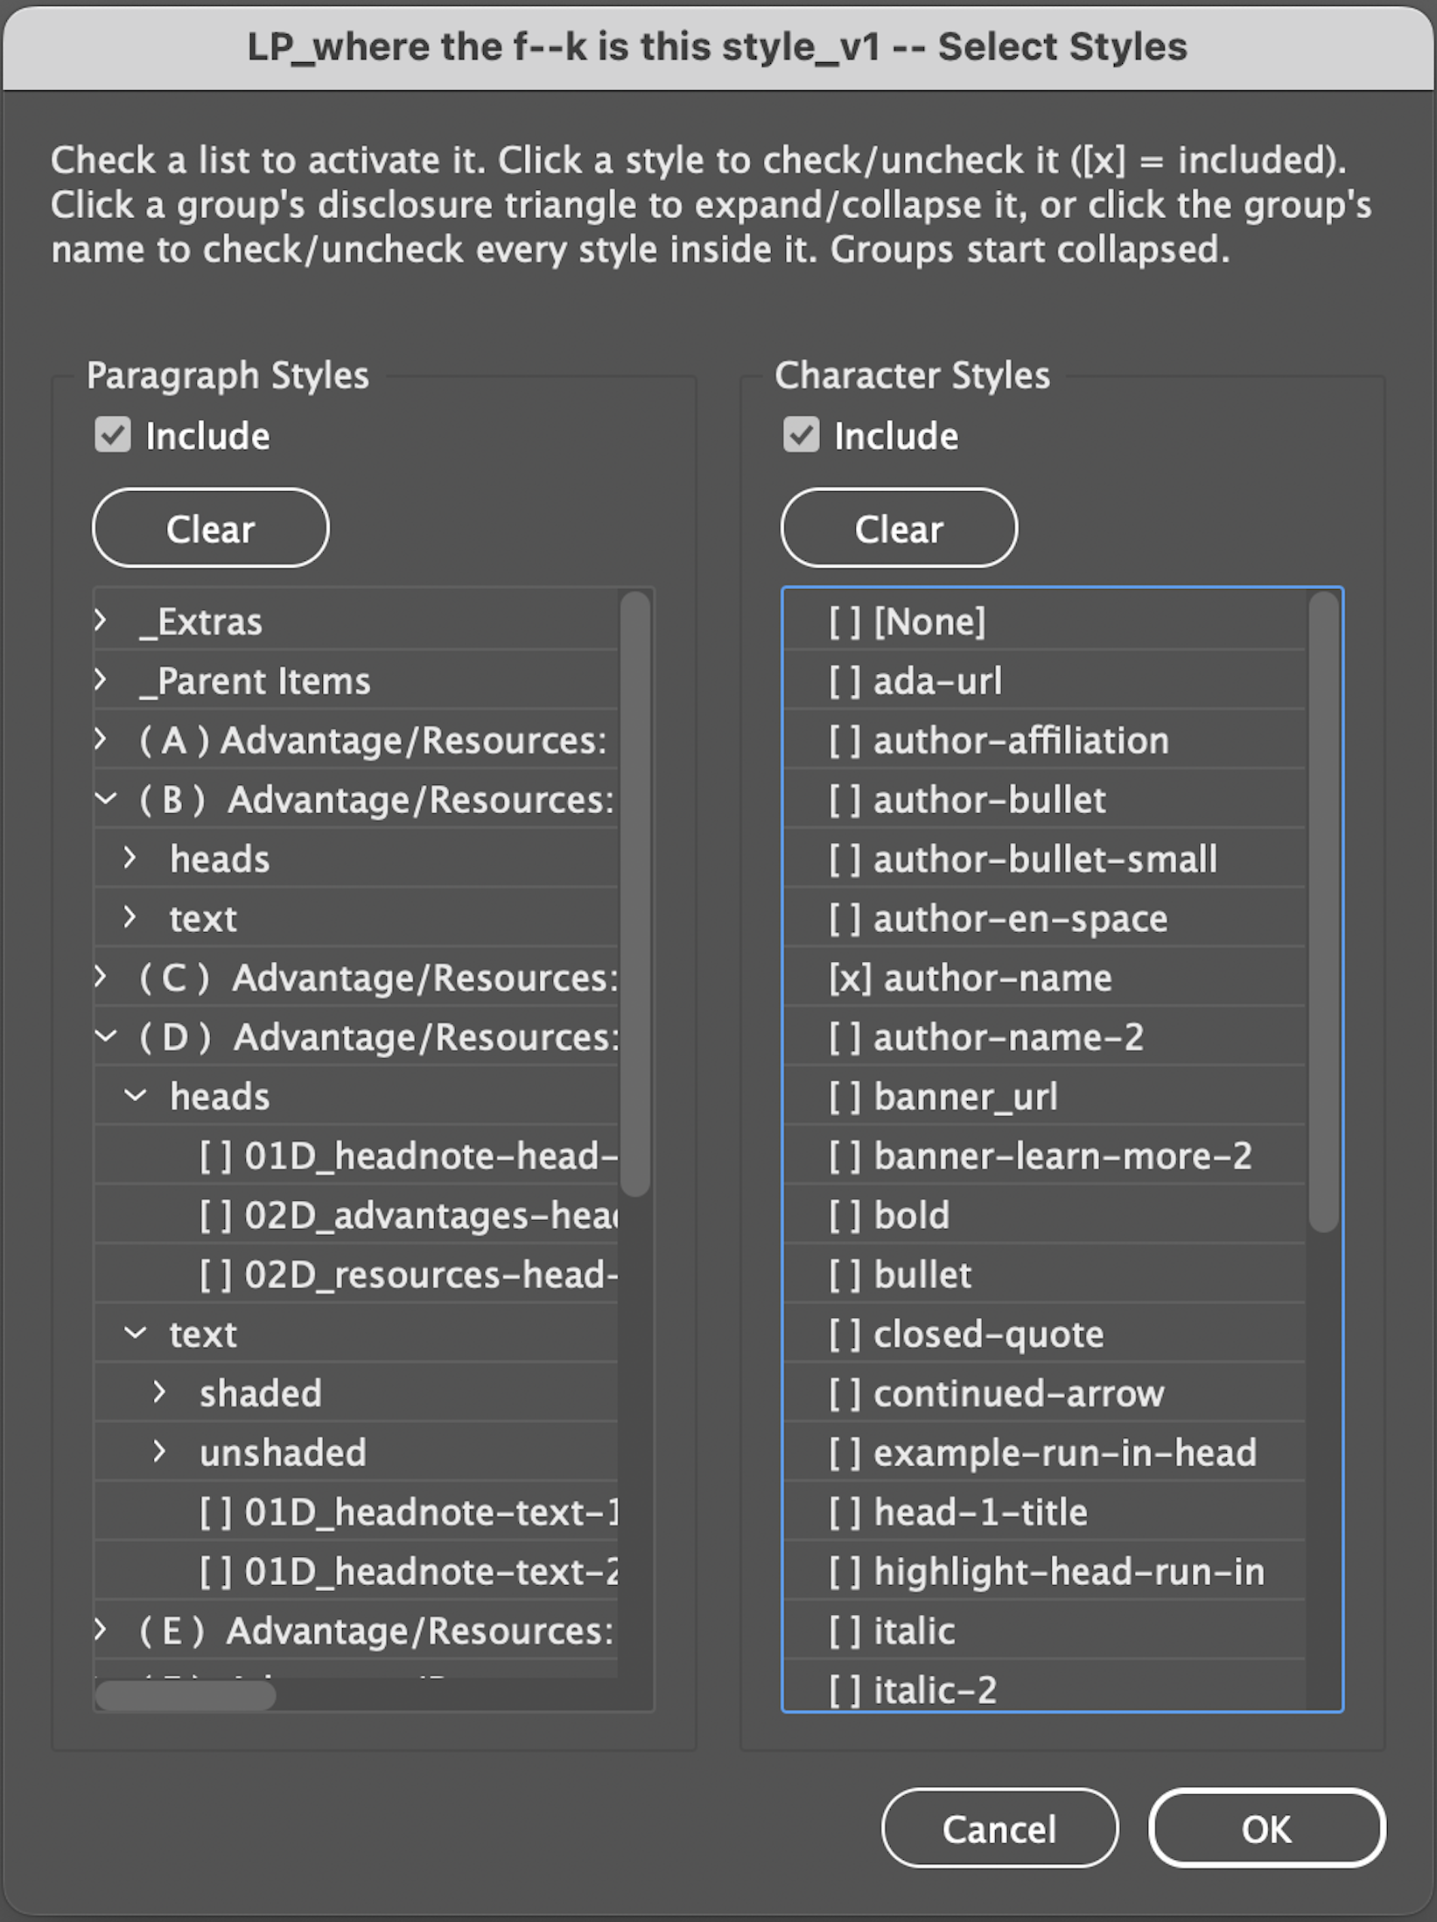Expand the (C) Advantage/Resources group
This screenshot has width=1437, height=1922.
[102, 977]
